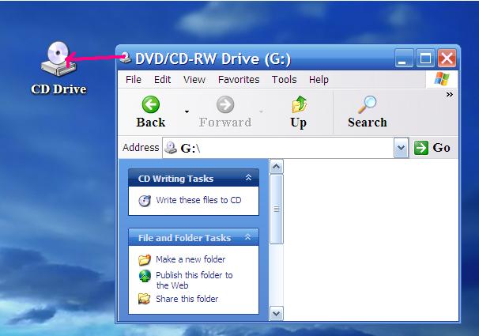479x336 pixels.
Task: Click the shared folder hand icon
Action: point(144,299)
